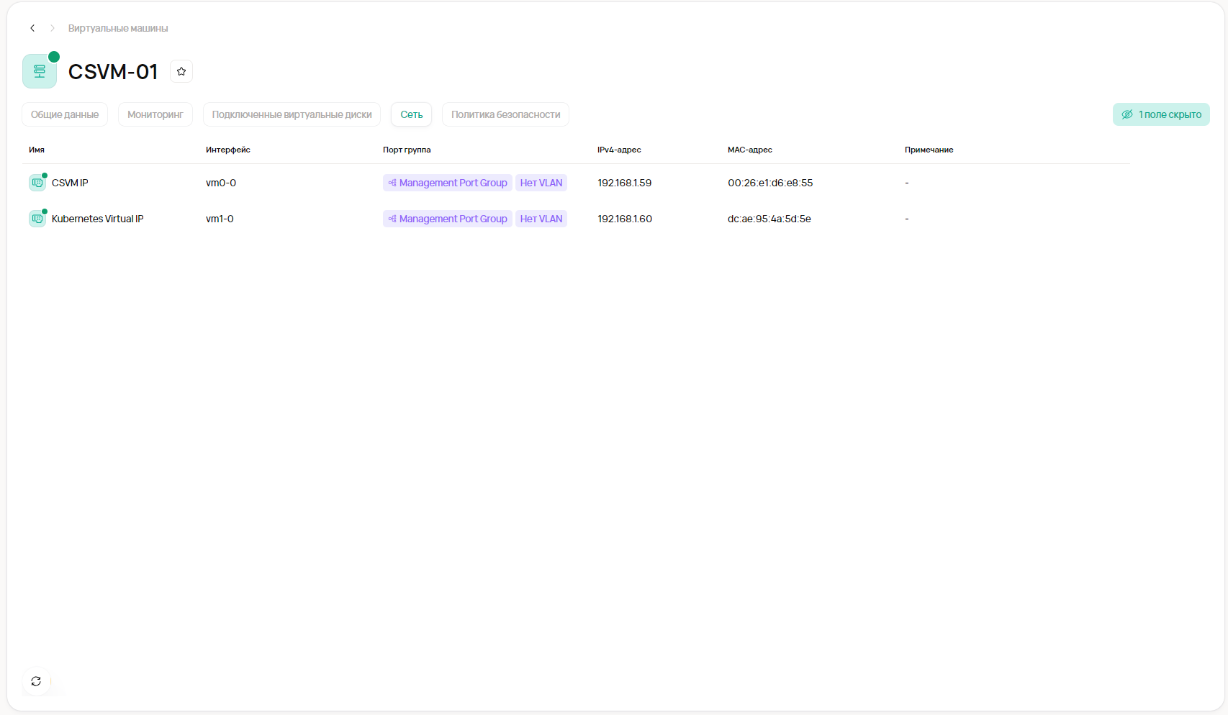Click the forward navigation arrow
Image resolution: width=1228 pixels, height=715 pixels.
(x=53, y=28)
